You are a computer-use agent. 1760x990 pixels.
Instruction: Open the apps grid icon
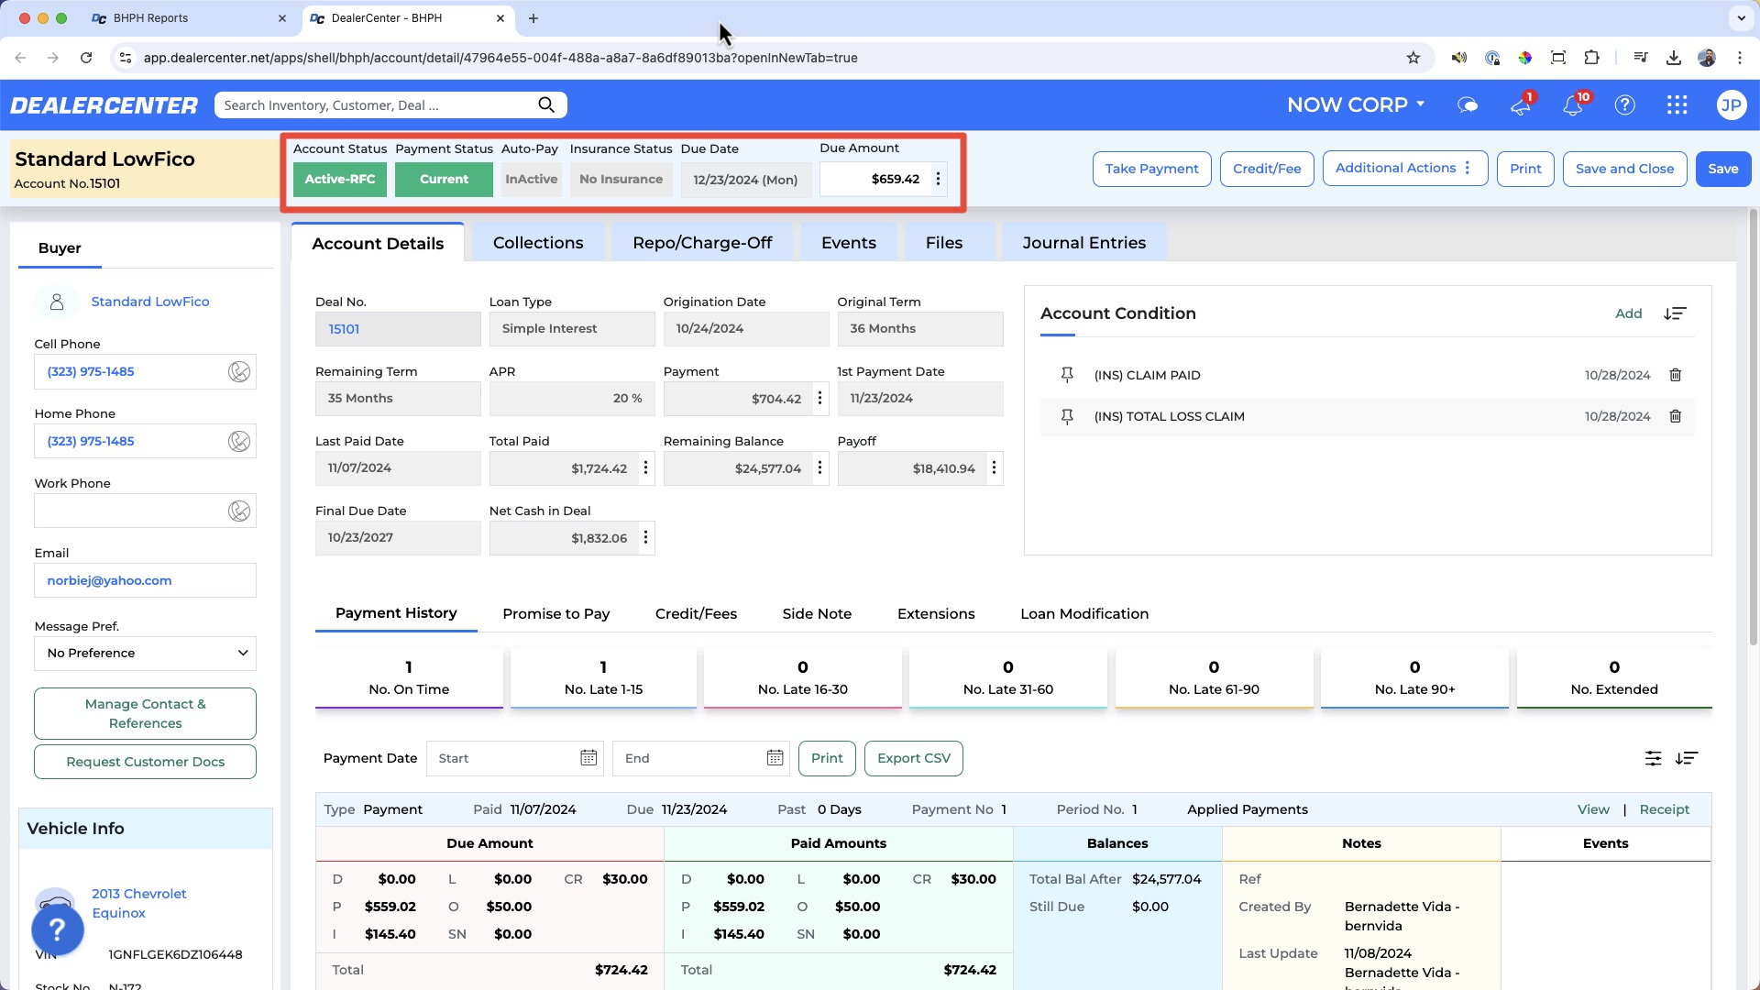coord(1677,105)
